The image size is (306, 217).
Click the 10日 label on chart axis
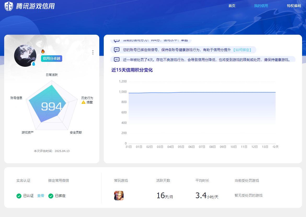coord(233,147)
